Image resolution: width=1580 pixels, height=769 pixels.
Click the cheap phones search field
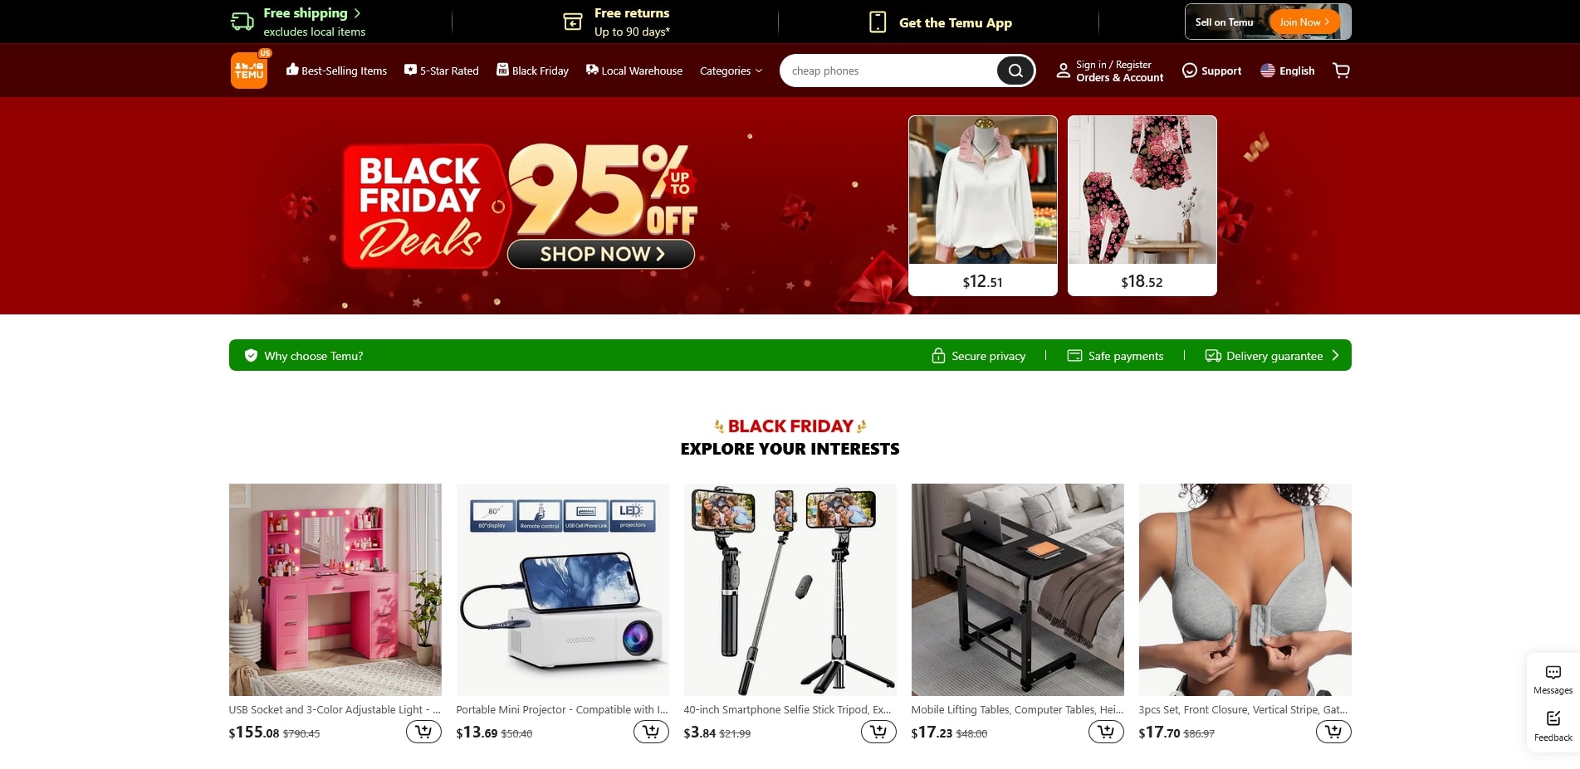click(888, 71)
